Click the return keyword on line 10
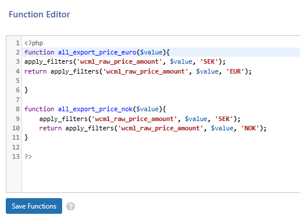The width and height of the screenshot is (300, 219). click(50, 128)
